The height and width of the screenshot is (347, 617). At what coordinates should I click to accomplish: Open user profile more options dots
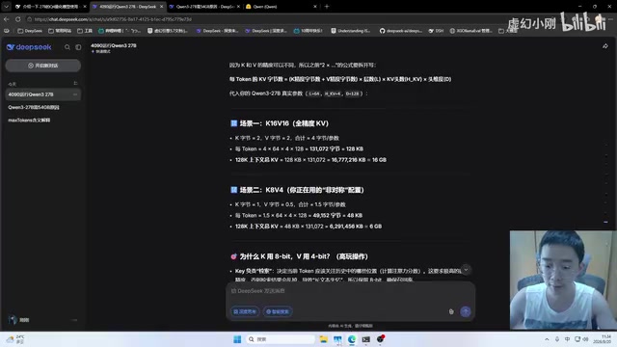(74, 320)
